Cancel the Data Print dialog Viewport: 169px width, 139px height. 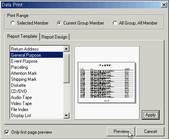(150, 131)
